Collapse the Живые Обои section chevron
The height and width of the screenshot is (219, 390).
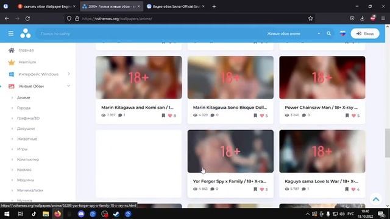tap(68, 86)
